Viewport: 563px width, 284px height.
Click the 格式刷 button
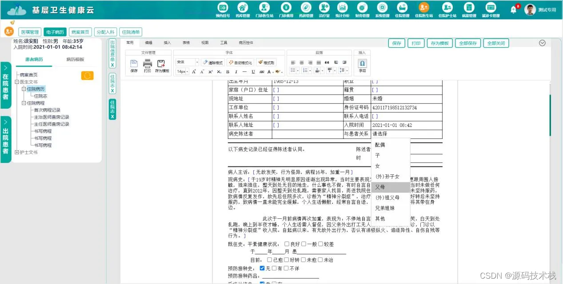click(266, 63)
